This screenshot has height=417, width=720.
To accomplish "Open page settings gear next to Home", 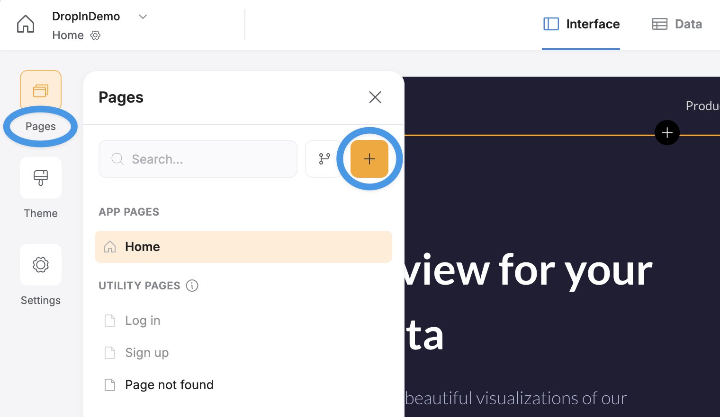I will (95, 35).
